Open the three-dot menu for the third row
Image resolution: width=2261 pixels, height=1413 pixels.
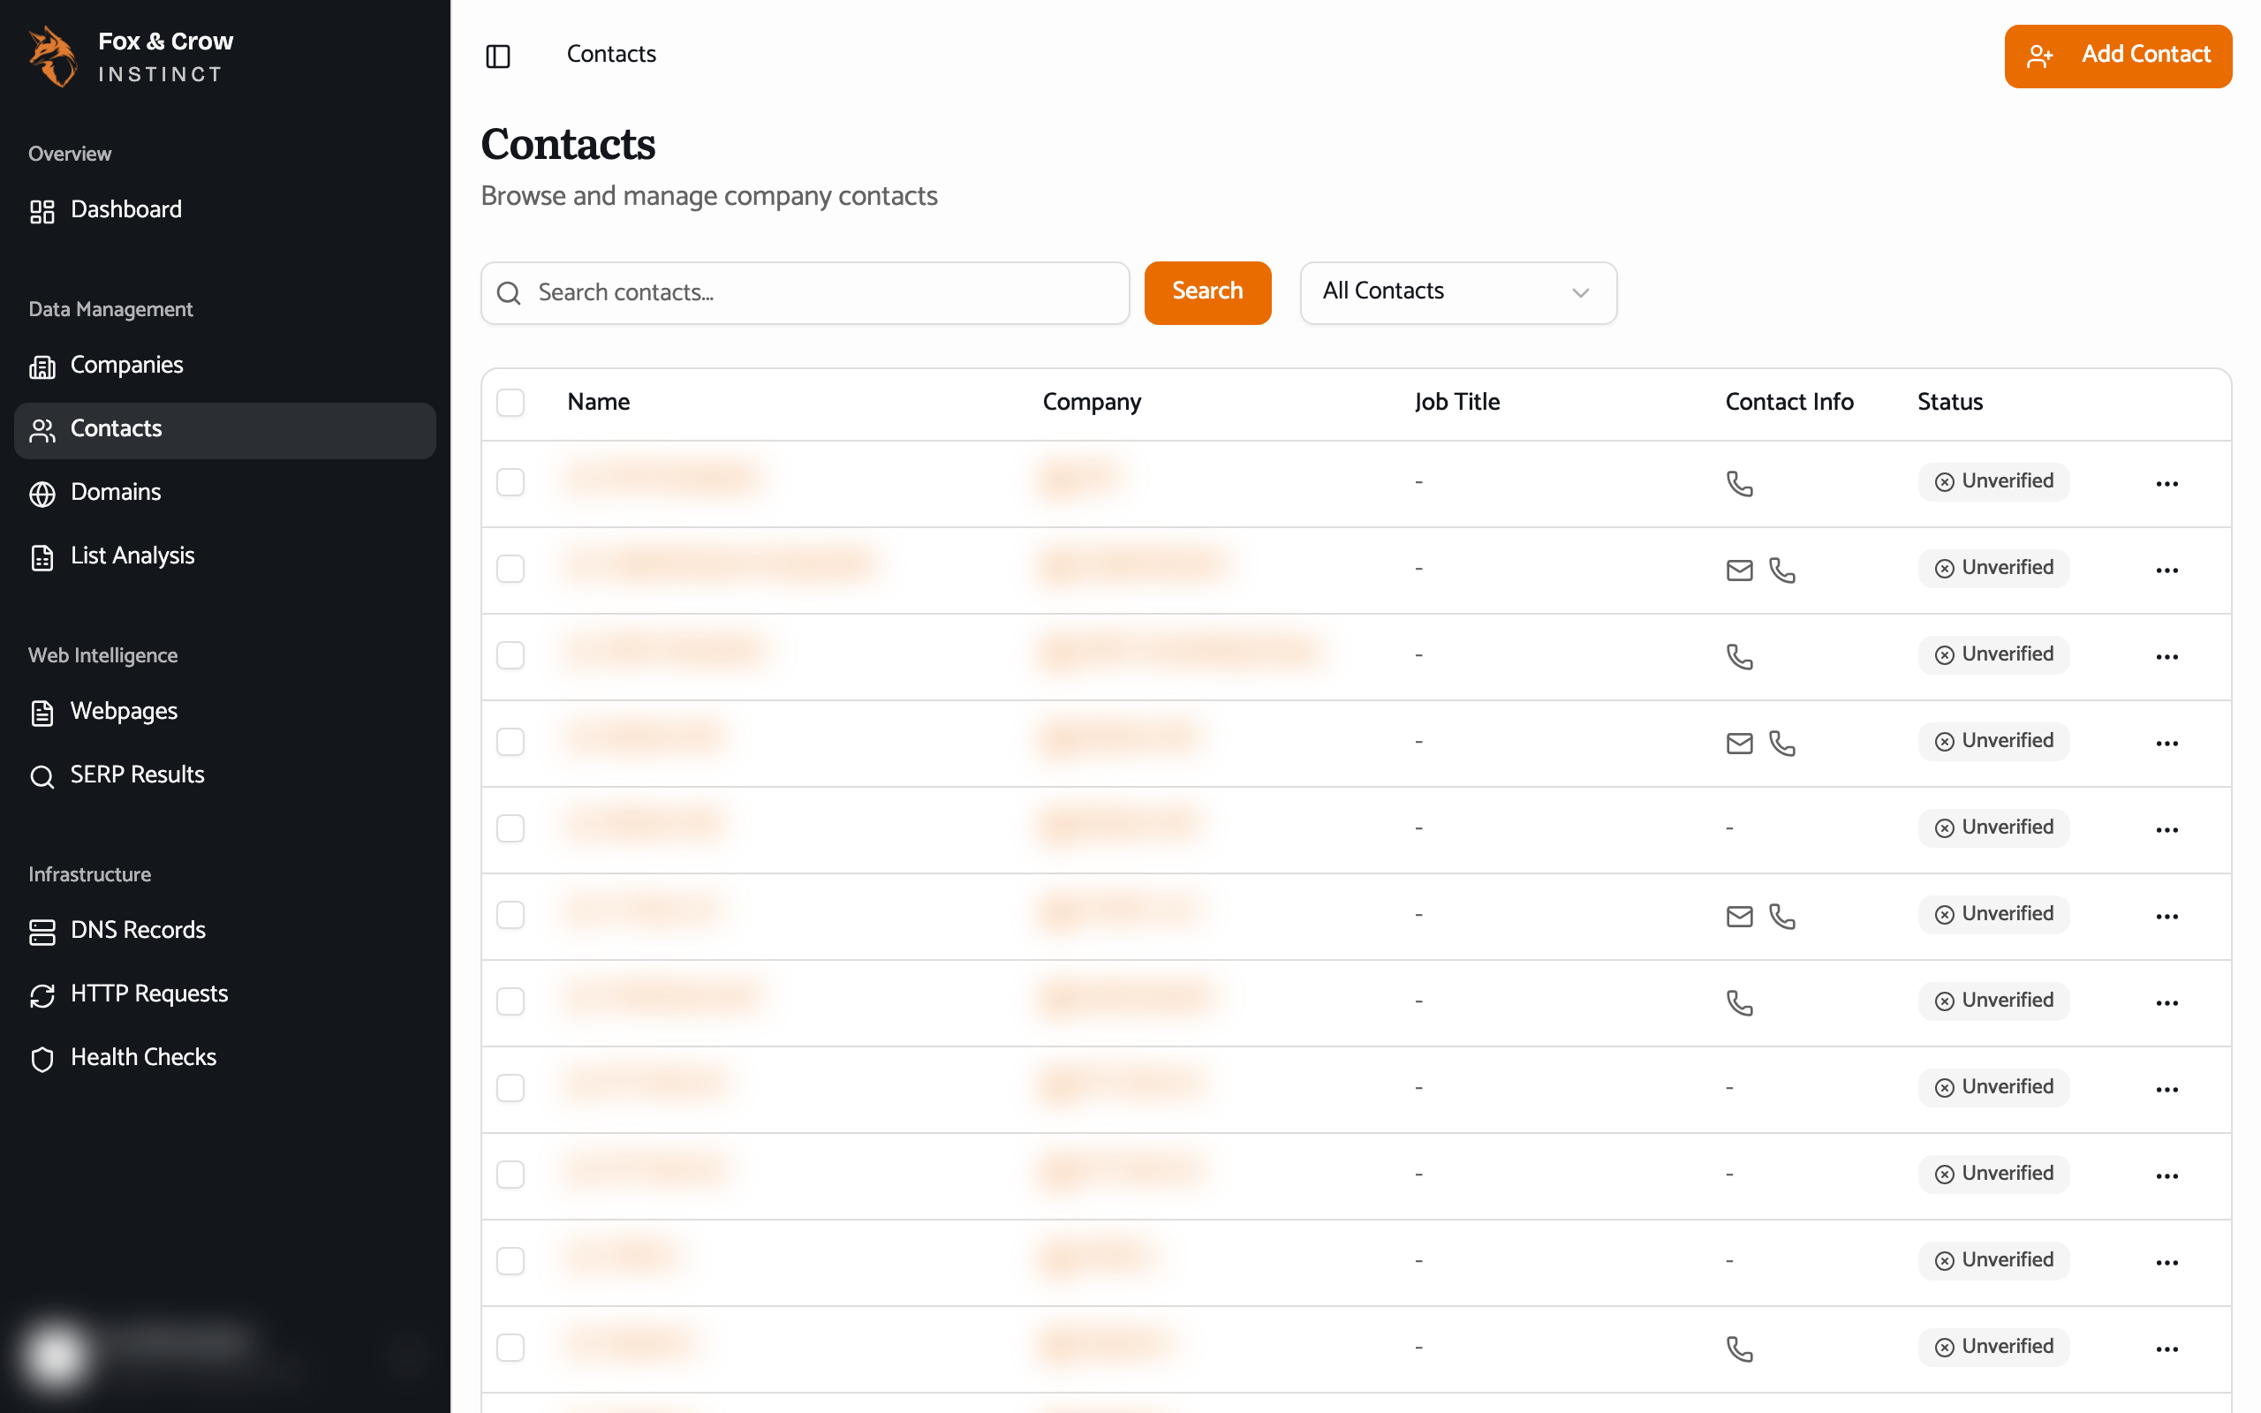tap(2166, 656)
